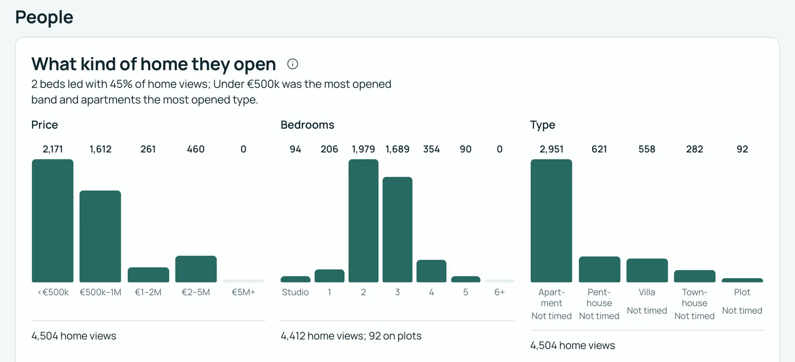Click the Apart-ment axis label
Viewport: 795px width, 362px height.
click(552, 297)
